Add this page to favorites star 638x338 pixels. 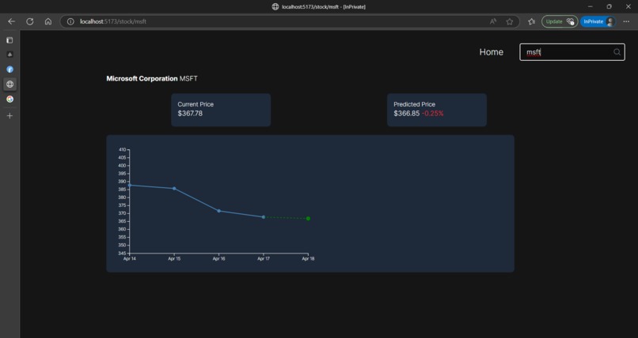510,21
